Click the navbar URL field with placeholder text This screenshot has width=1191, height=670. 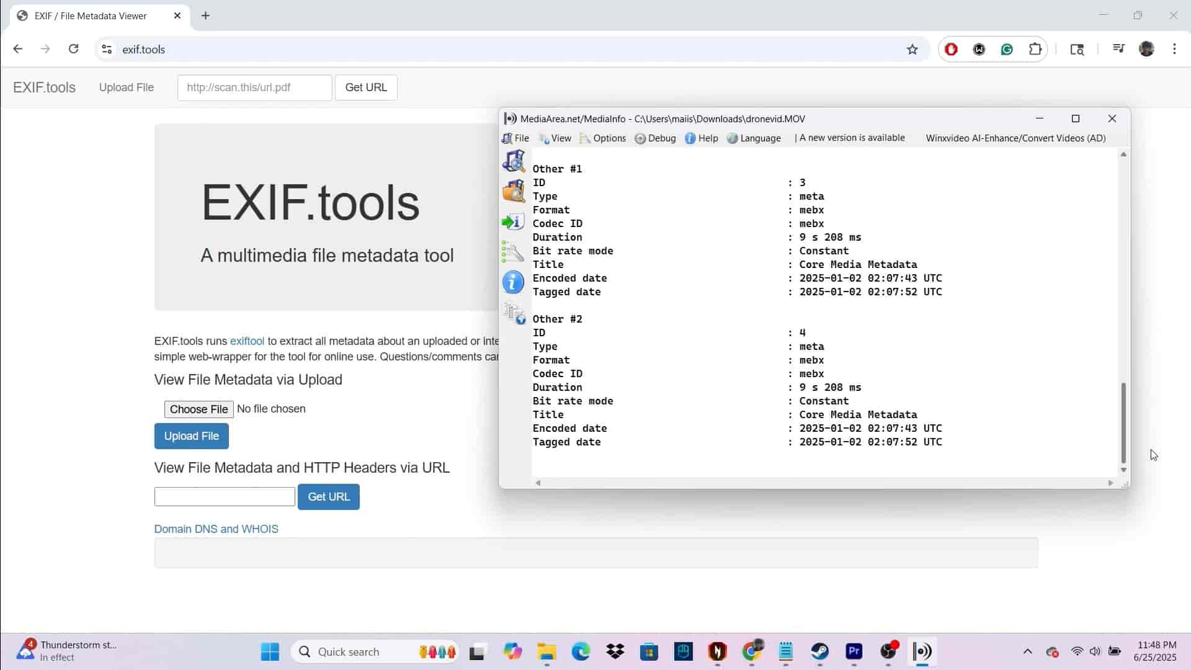point(254,87)
